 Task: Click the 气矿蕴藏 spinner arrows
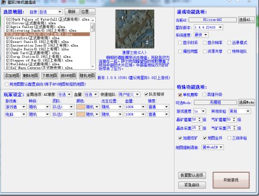point(234,119)
